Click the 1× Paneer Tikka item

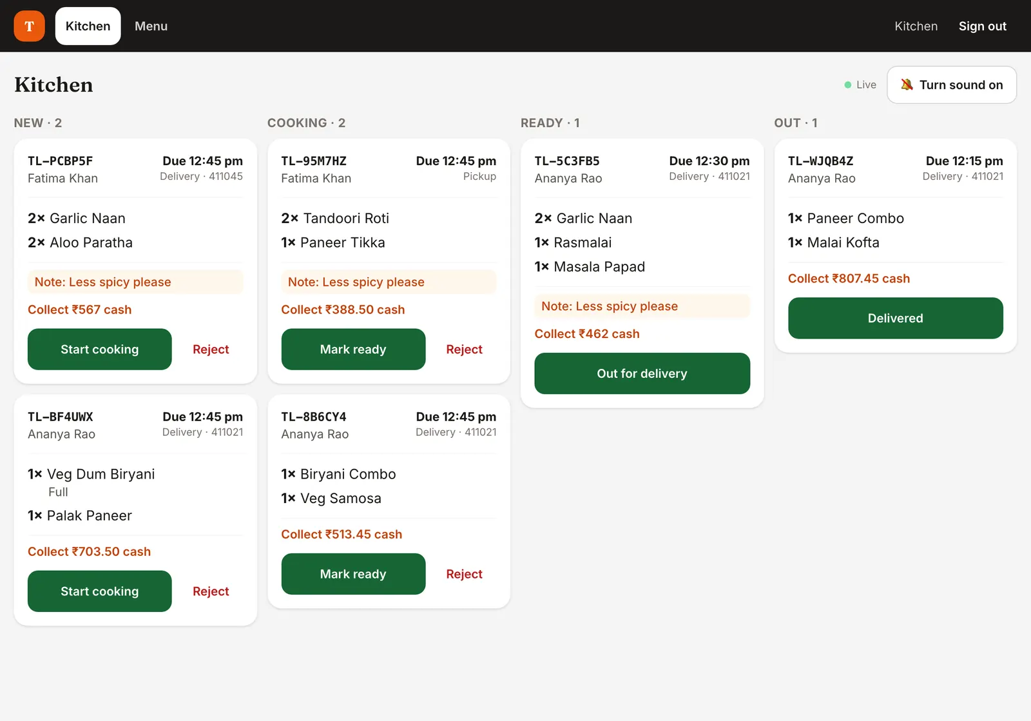pos(333,242)
